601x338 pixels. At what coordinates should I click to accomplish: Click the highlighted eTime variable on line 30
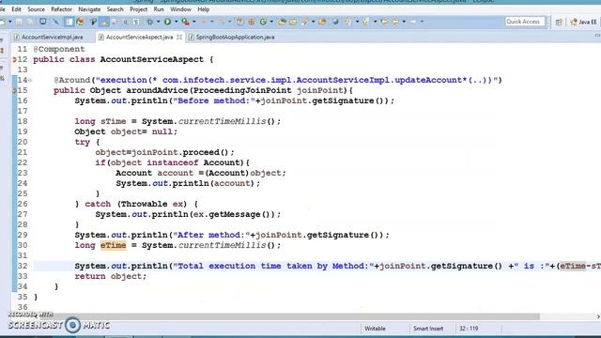point(113,245)
